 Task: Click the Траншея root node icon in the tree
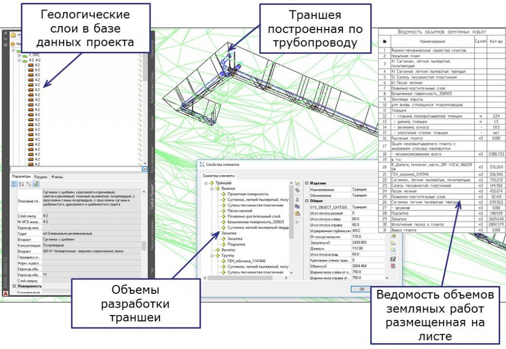(212, 183)
